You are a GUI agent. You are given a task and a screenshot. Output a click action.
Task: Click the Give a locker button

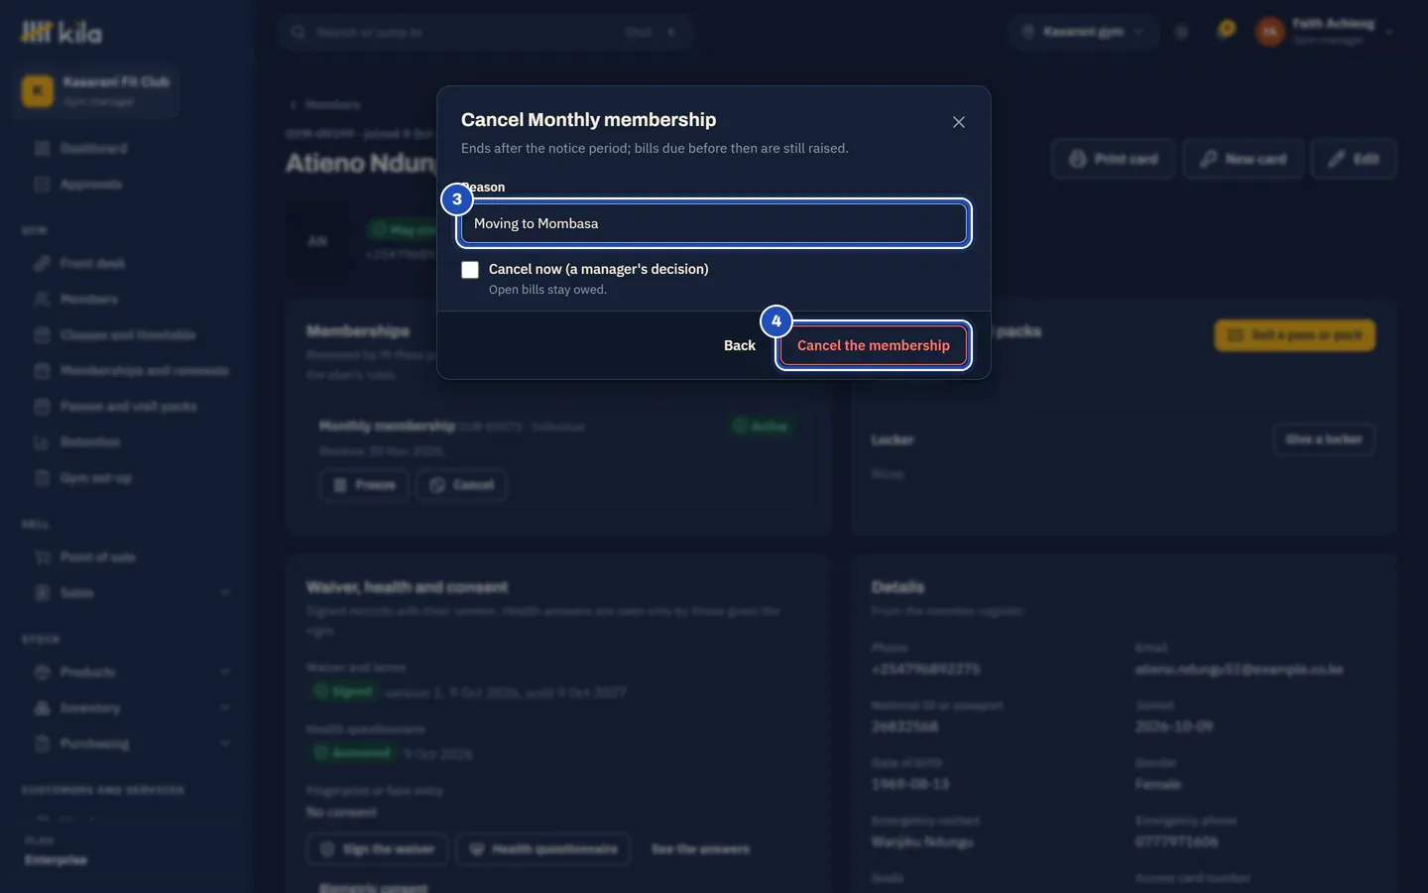[1323, 440]
